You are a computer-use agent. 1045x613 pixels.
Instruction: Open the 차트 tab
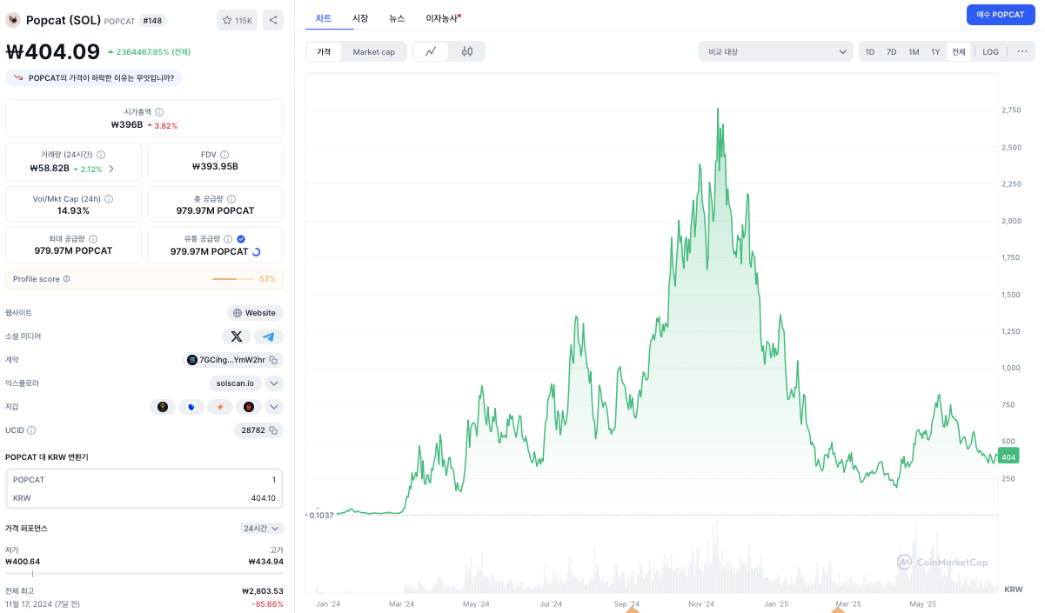324,17
